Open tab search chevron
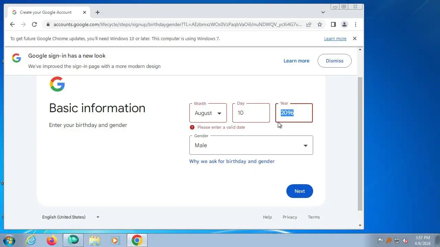The image size is (440, 247). click(x=323, y=12)
